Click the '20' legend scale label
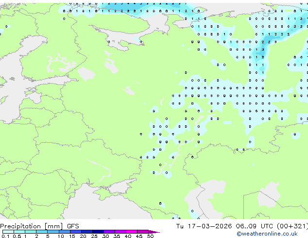The image size is (308, 238). (83, 236)
